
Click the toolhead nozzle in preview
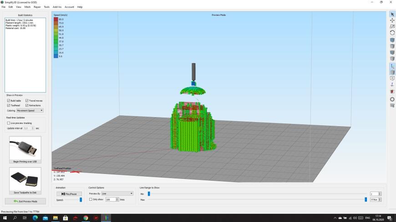click(x=193, y=72)
